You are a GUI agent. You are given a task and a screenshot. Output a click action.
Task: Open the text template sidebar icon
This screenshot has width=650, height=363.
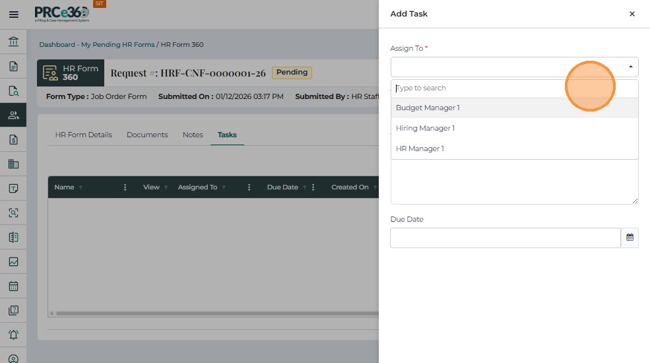pyautogui.click(x=13, y=188)
